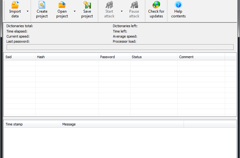Click the Start attack keys icon
Screen dimensions: 240x158
pyautogui.click(x=109, y=5)
